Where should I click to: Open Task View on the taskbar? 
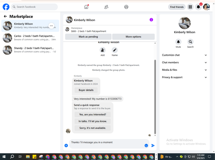click(20, 157)
